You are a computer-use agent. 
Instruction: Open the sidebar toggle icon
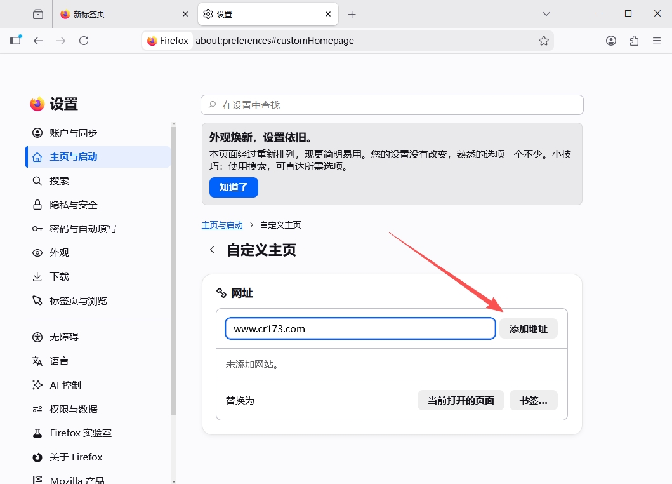point(16,41)
